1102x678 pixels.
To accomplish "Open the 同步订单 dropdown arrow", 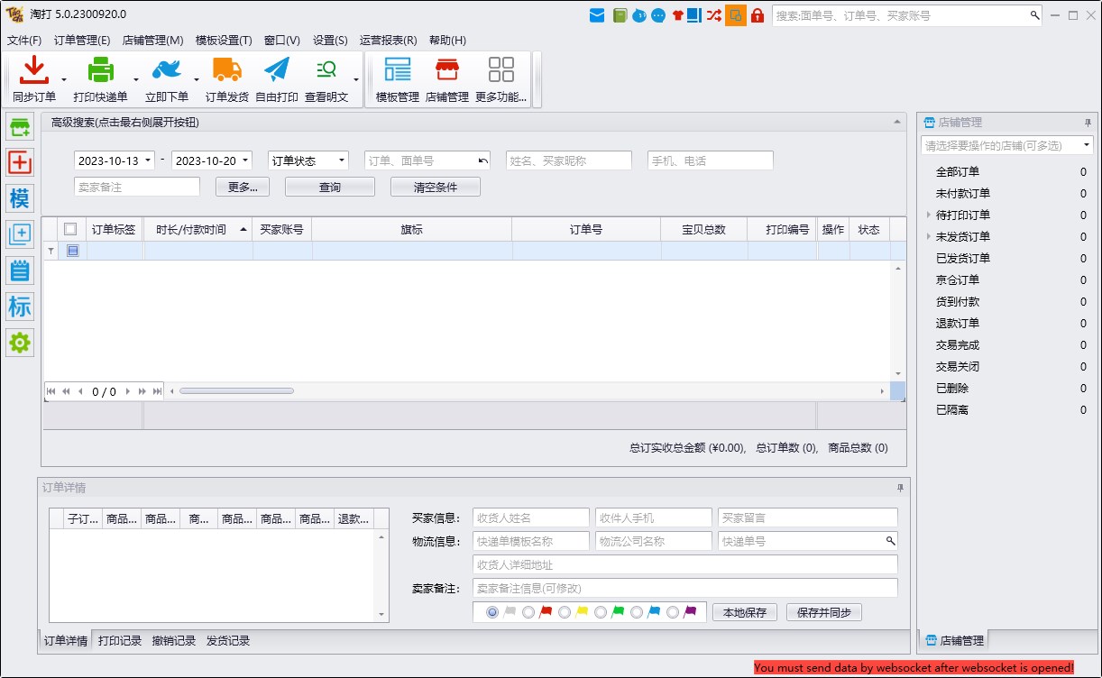I will pyautogui.click(x=64, y=79).
